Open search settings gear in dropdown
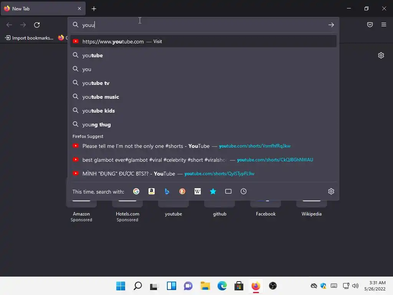Viewport: 393px width, 295px height. pyautogui.click(x=331, y=191)
